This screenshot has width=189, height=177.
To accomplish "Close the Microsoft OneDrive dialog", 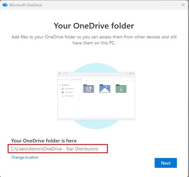I will (183, 5).
